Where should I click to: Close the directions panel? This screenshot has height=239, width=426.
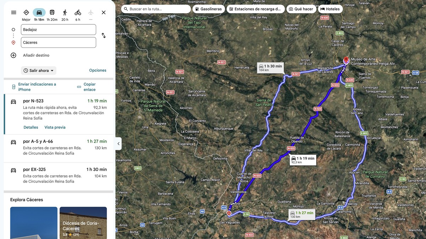pos(104,12)
